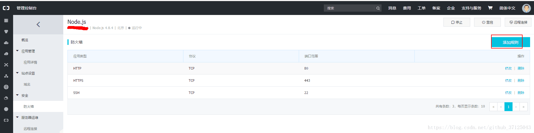Open the shopping cart icon
This screenshot has height=133, width=534.
(x=490, y=8)
